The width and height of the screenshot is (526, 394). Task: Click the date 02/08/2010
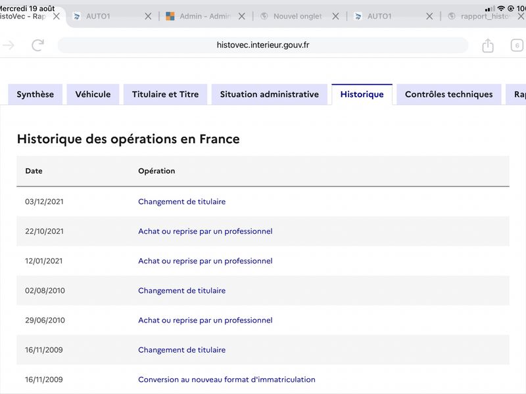[45, 290]
